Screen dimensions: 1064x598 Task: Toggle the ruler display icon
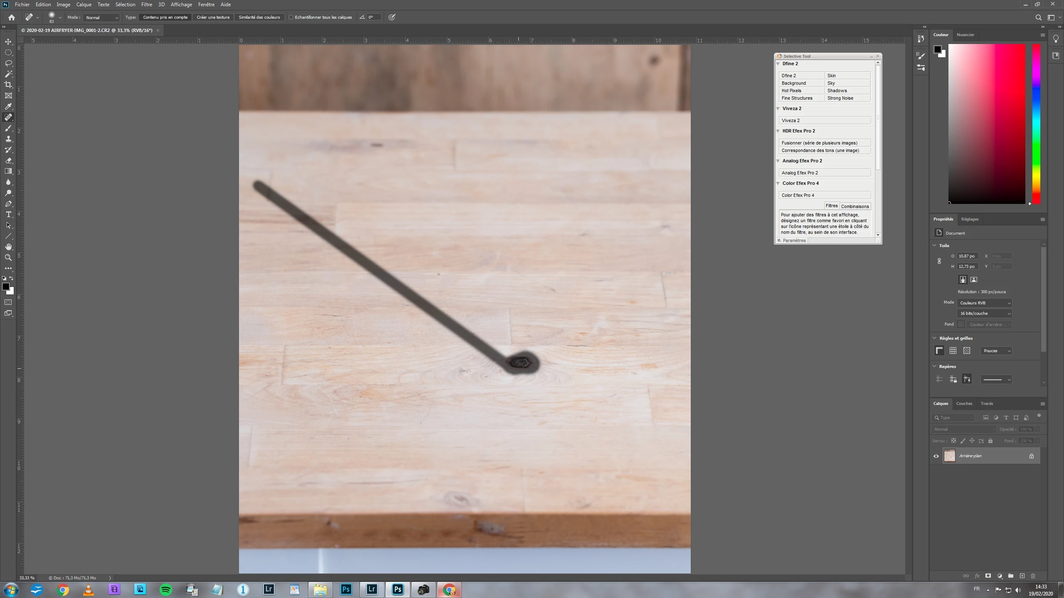click(x=939, y=350)
